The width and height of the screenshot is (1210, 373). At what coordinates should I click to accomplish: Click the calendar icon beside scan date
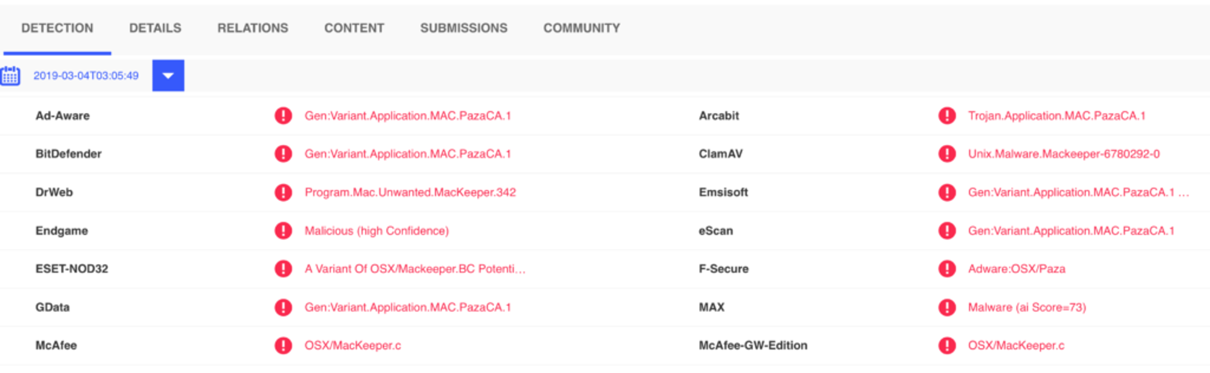(x=10, y=76)
